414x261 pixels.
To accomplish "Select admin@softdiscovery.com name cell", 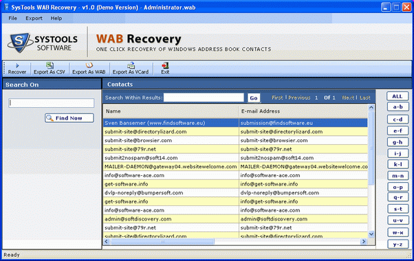I will (171, 218).
